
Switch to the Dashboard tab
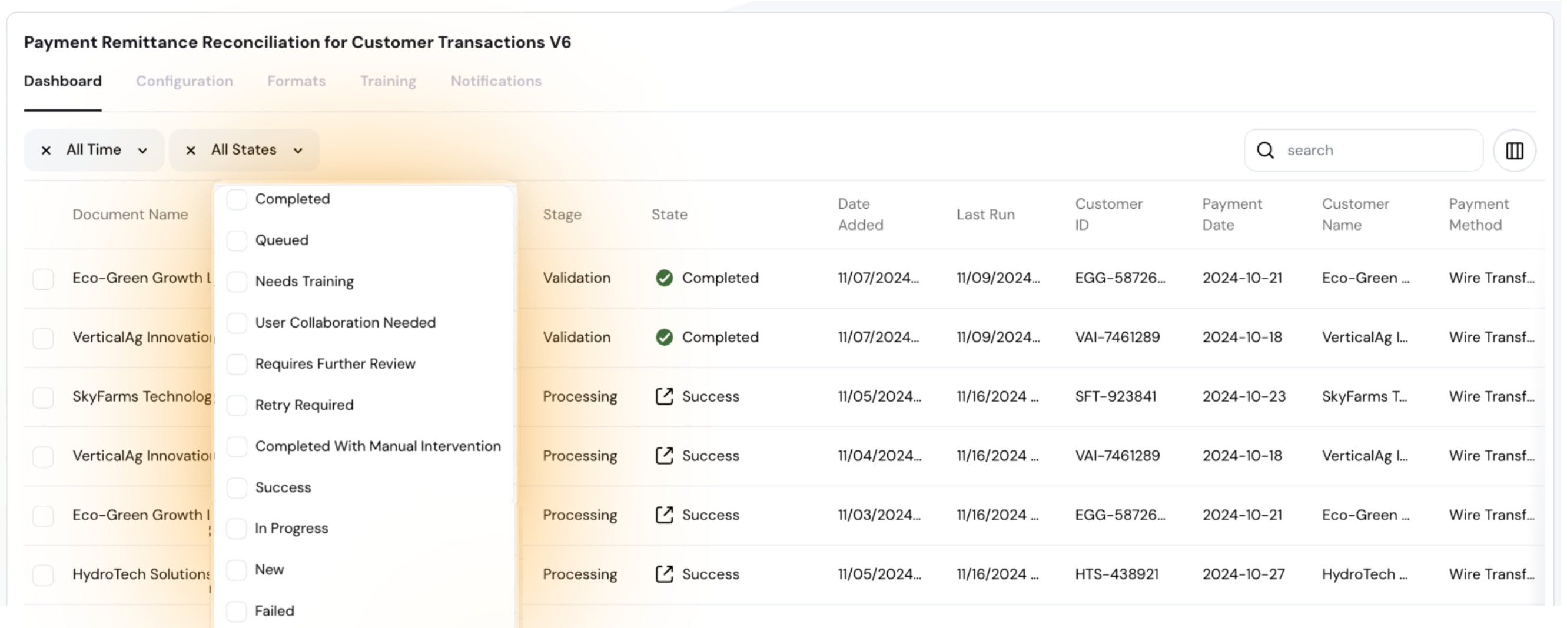pyautogui.click(x=62, y=81)
